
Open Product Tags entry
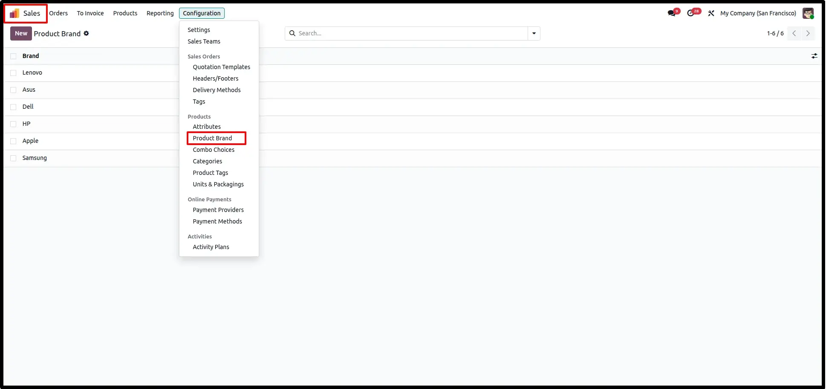(210, 173)
